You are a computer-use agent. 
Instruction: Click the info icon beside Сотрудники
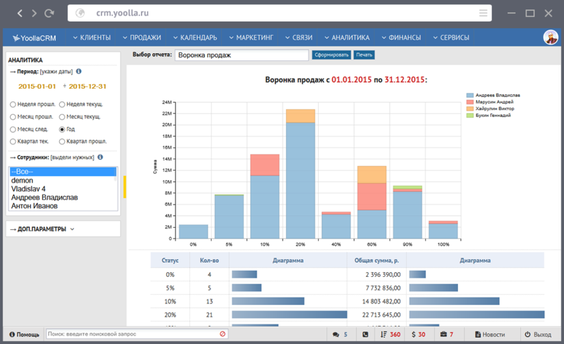pyautogui.click(x=100, y=157)
